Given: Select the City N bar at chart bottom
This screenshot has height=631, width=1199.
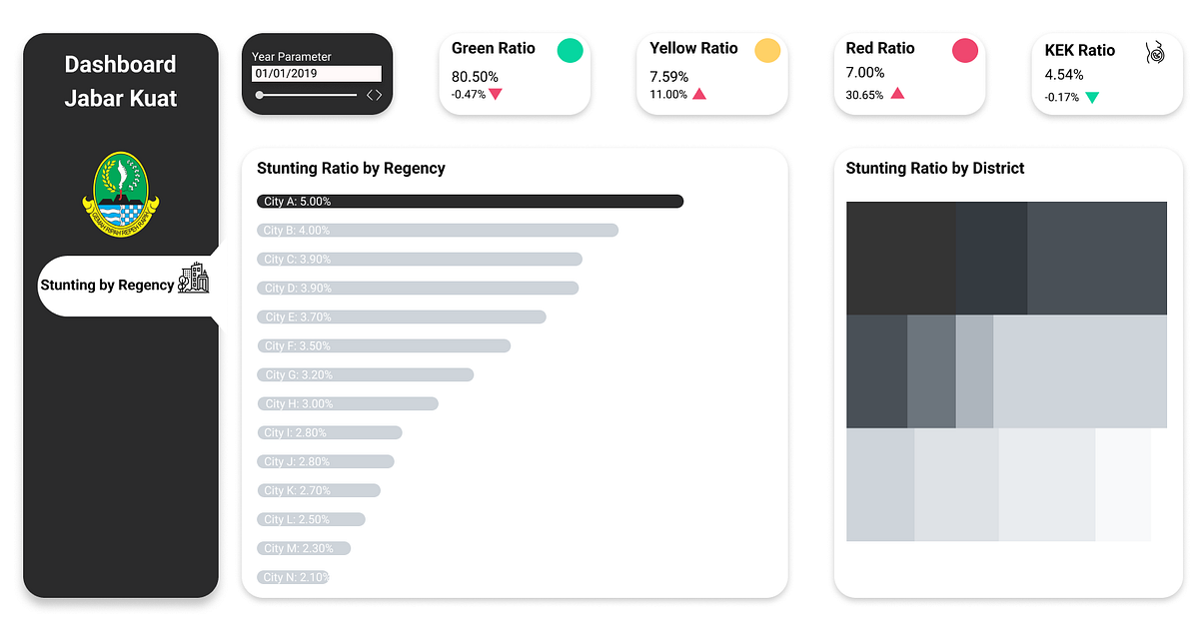Looking at the screenshot, I should pos(293,577).
